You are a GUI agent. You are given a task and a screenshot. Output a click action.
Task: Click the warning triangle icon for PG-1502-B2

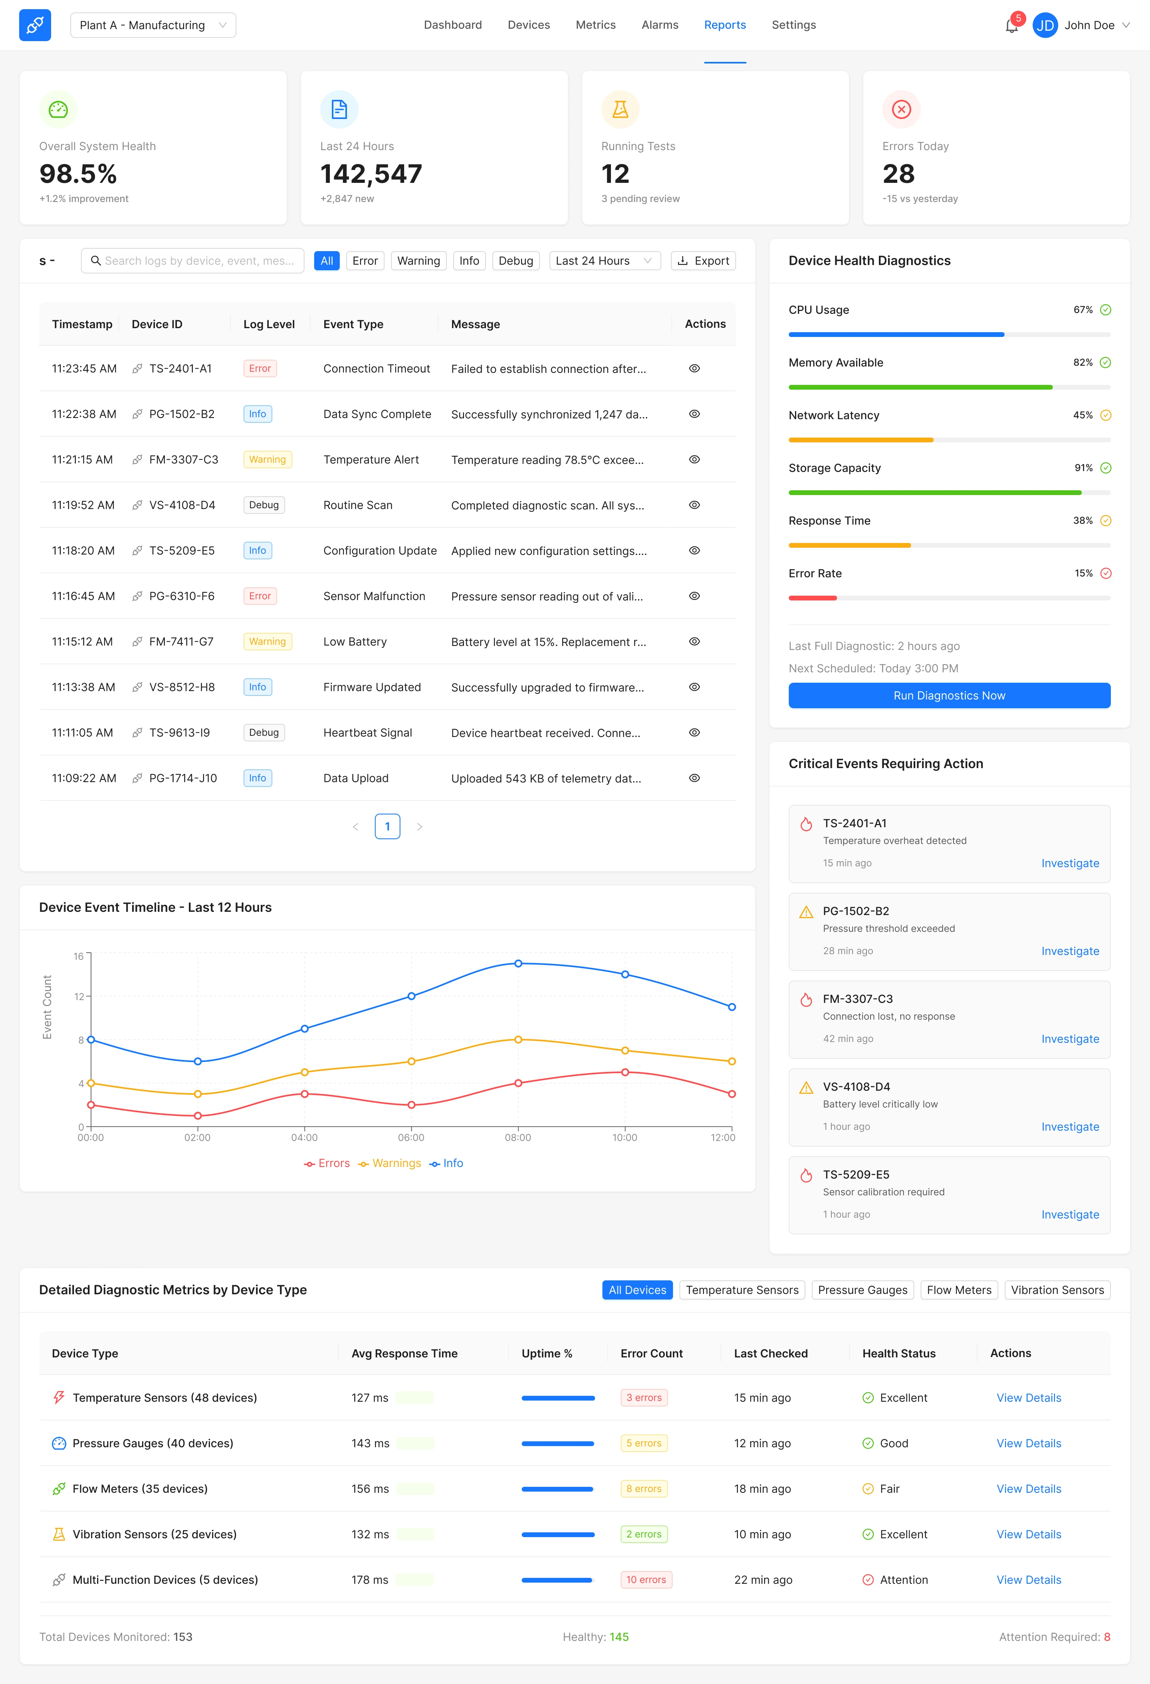coord(806,911)
